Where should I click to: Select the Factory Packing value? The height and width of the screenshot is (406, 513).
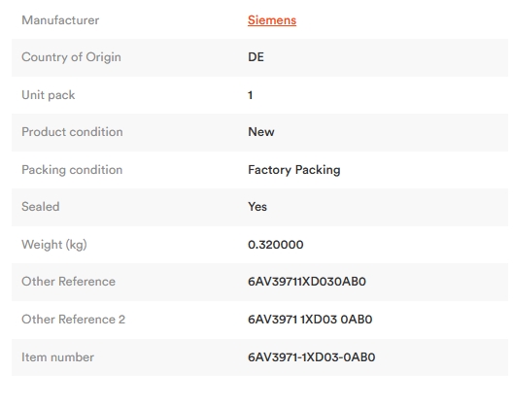point(294,170)
